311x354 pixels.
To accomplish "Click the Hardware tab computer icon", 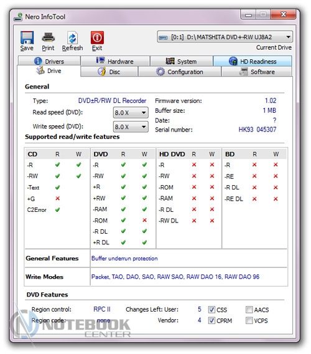I will (x=100, y=60).
